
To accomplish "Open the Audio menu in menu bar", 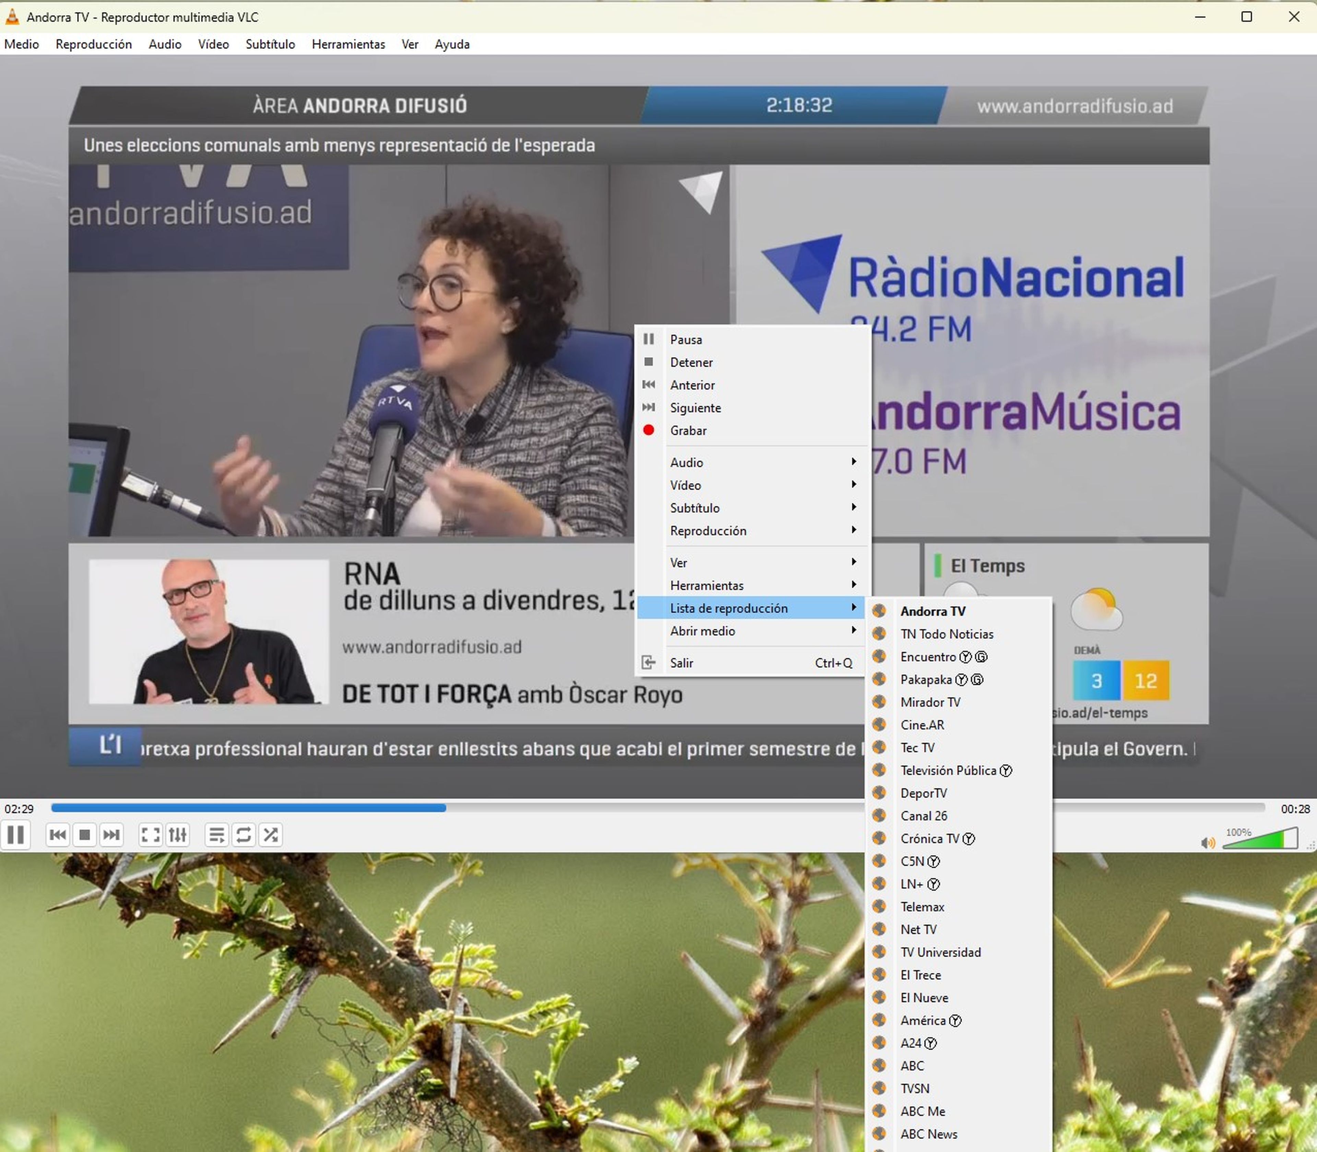I will pos(165,44).
